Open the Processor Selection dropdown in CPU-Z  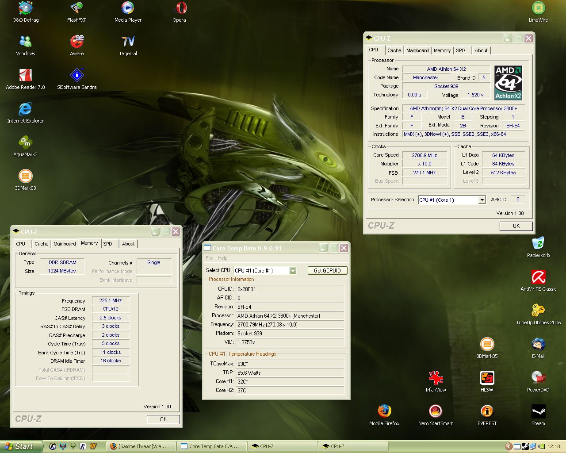coord(482,200)
